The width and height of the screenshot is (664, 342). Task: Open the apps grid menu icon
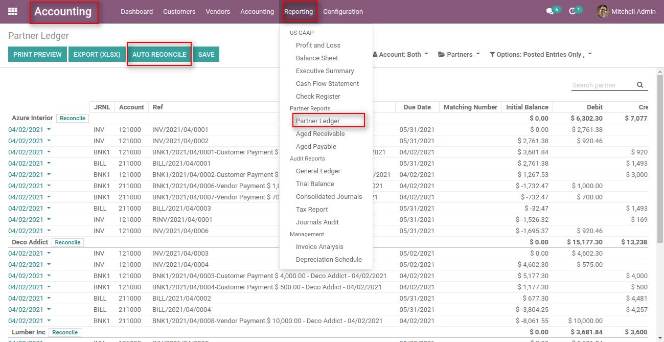pyautogui.click(x=13, y=11)
